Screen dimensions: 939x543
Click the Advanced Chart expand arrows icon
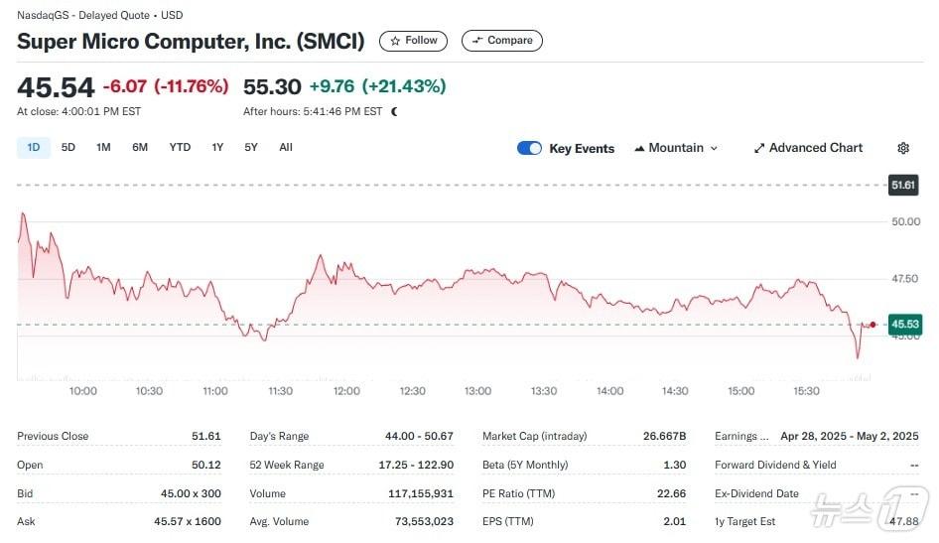click(x=759, y=148)
